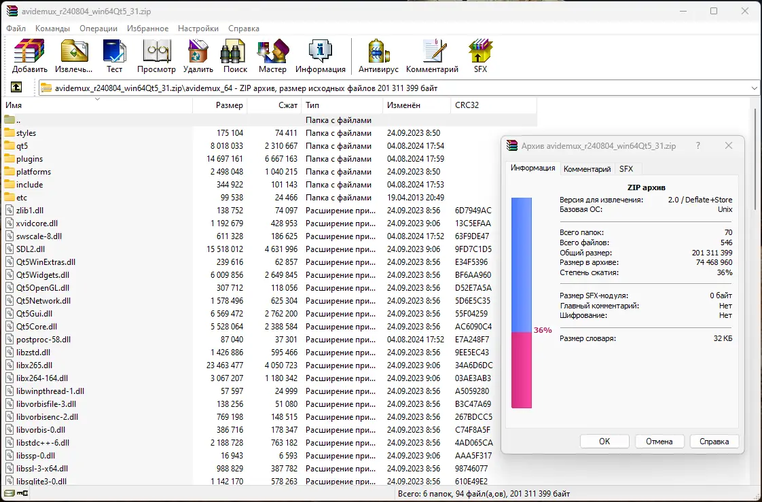Open the Настройки menu
762x502 pixels.
[x=198, y=28]
